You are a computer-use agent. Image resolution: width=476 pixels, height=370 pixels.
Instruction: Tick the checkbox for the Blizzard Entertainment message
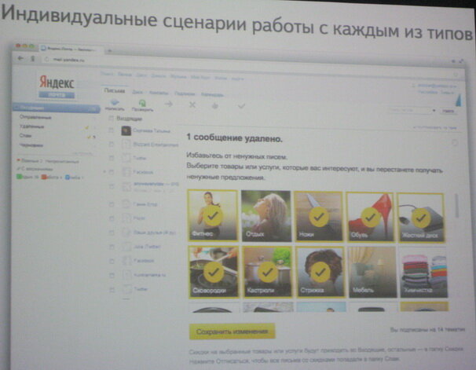pyautogui.click(x=112, y=145)
